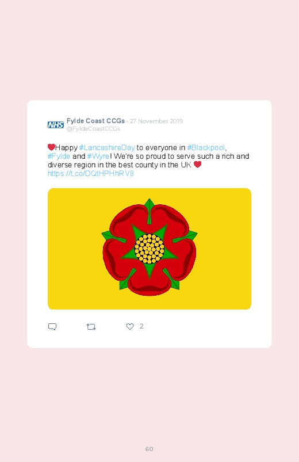Image resolution: width=299 pixels, height=462 pixels.
Task: Open the #LancashireDay hashtag
Action: [107, 148]
